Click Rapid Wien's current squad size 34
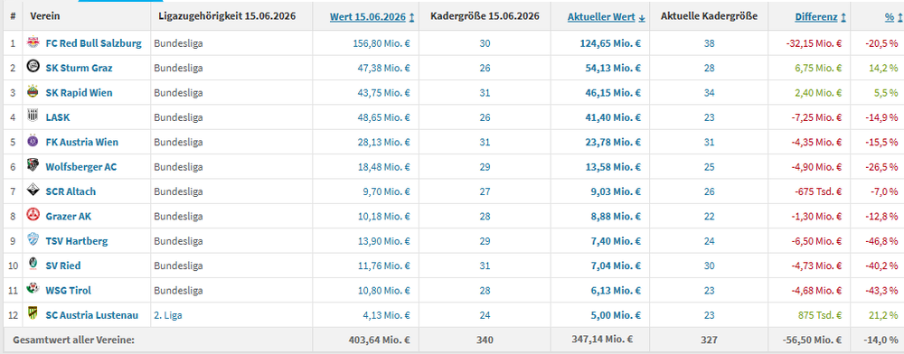 pyautogui.click(x=709, y=93)
